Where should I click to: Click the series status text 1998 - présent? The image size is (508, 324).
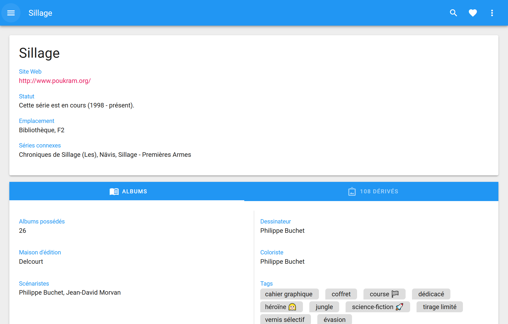point(77,105)
